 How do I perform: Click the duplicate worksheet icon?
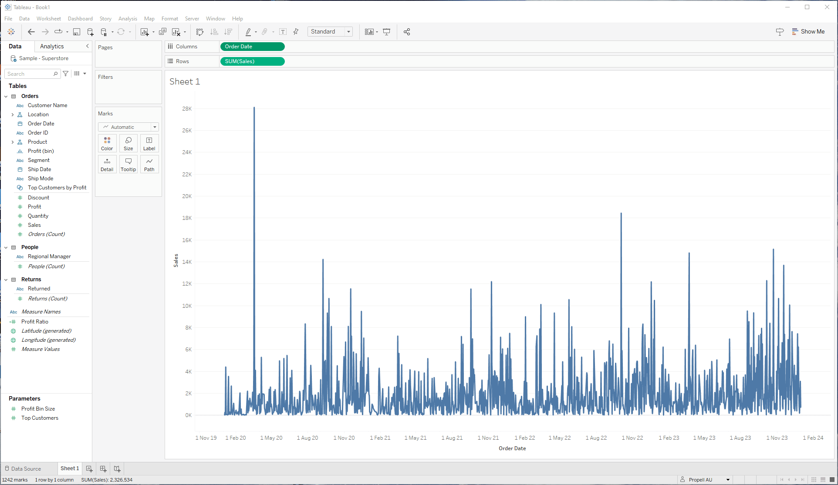162,32
